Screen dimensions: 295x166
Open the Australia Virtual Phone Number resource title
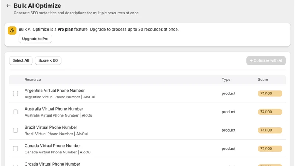pos(54,109)
